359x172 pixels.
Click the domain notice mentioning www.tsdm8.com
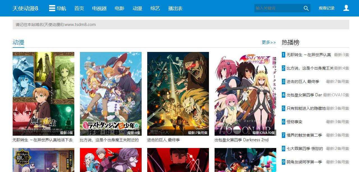[x=181, y=25]
